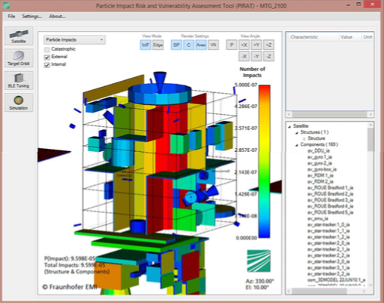Image resolution: width=384 pixels, height=303 pixels.
Task: Toggle WF wireframe view mode
Action: pyautogui.click(x=145, y=45)
